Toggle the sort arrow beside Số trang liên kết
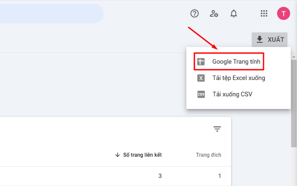This screenshot has height=186, width=297. pyautogui.click(x=117, y=155)
